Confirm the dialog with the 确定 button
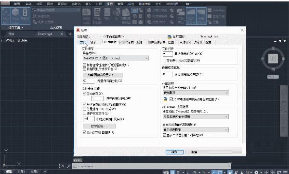The height and width of the screenshot is (174, 289). (x=174, y=152)
